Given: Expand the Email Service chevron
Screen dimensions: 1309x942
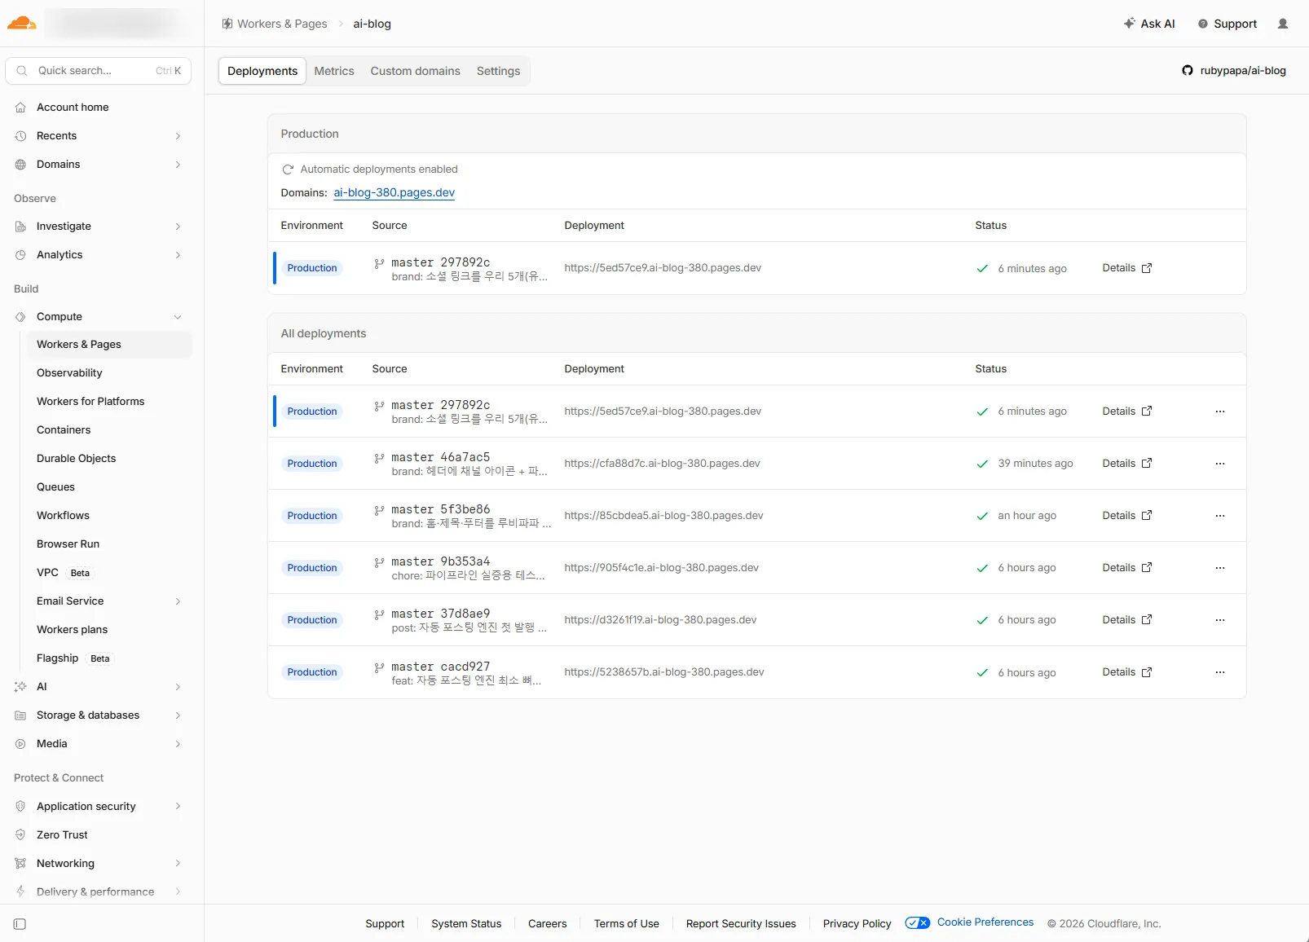Looking at the screenshot, I should click(x=178, y=601).
